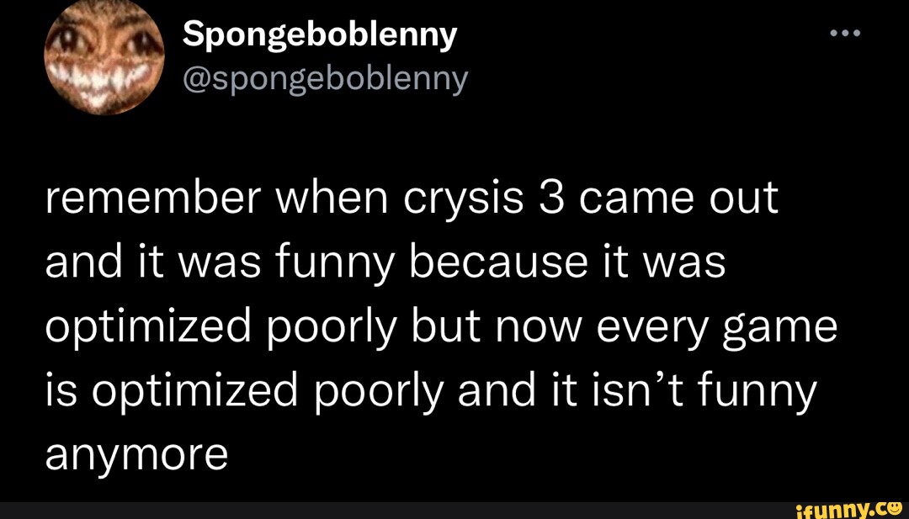The image size is (909, 519).
Task: Click the word "now" in the tweet
Action: [x=520, y=331]
